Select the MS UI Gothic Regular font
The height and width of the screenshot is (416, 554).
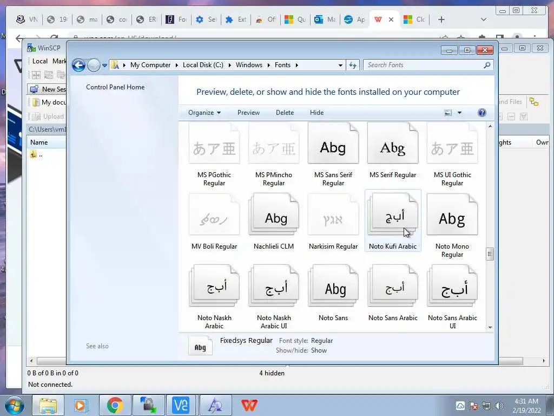pyautogui.click(x=452, y=143)
